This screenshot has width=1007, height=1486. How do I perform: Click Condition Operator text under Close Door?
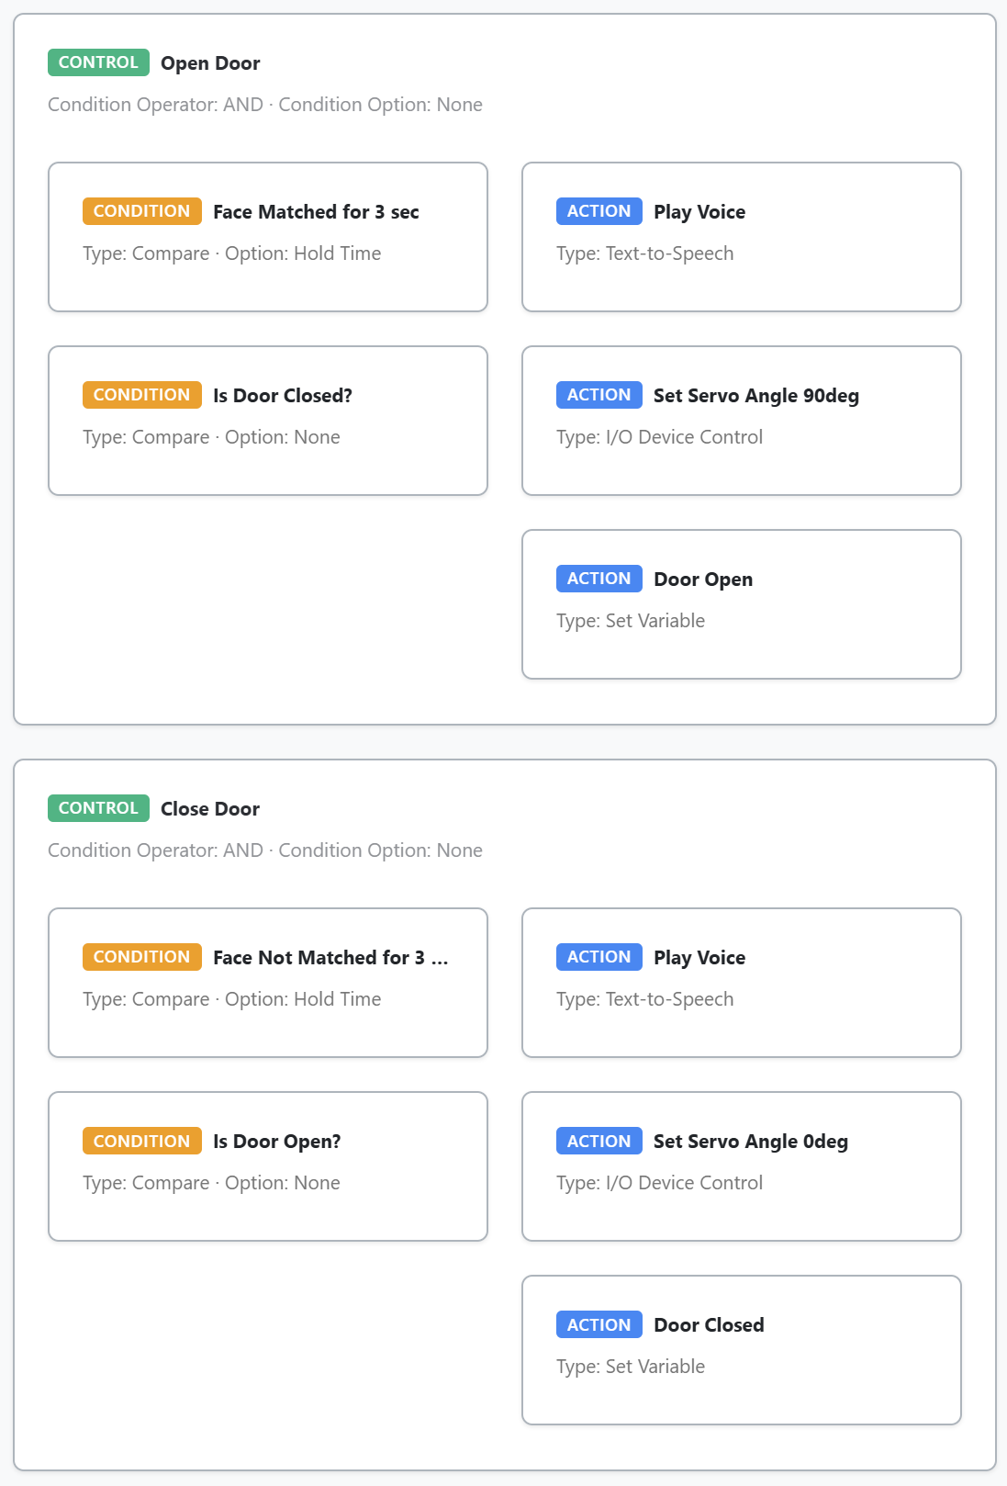pyautogui.click(x=155, y=850)
